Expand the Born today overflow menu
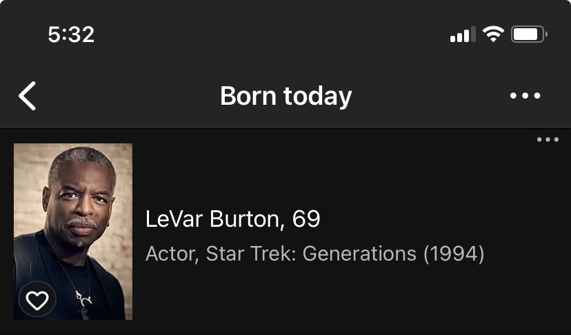Image resolution: width=571 pixels, height=335 pixels. (x=525, y=96)
